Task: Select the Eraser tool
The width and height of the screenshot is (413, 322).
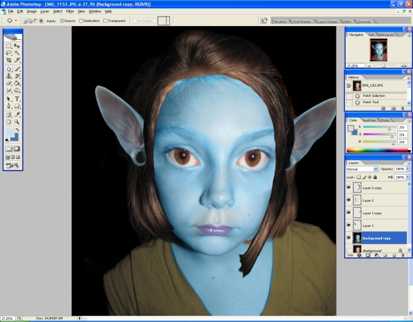Action: [9, 83]
